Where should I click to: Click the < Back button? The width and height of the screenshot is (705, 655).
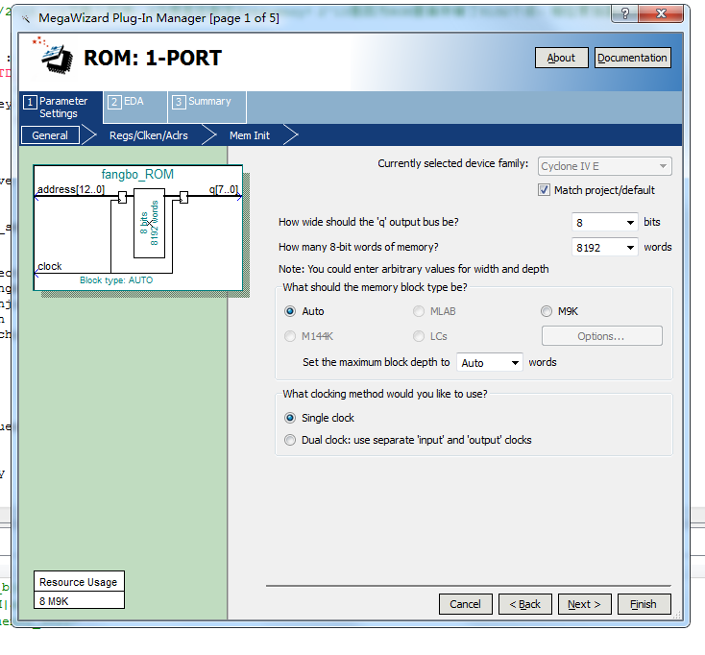point(525,604)
